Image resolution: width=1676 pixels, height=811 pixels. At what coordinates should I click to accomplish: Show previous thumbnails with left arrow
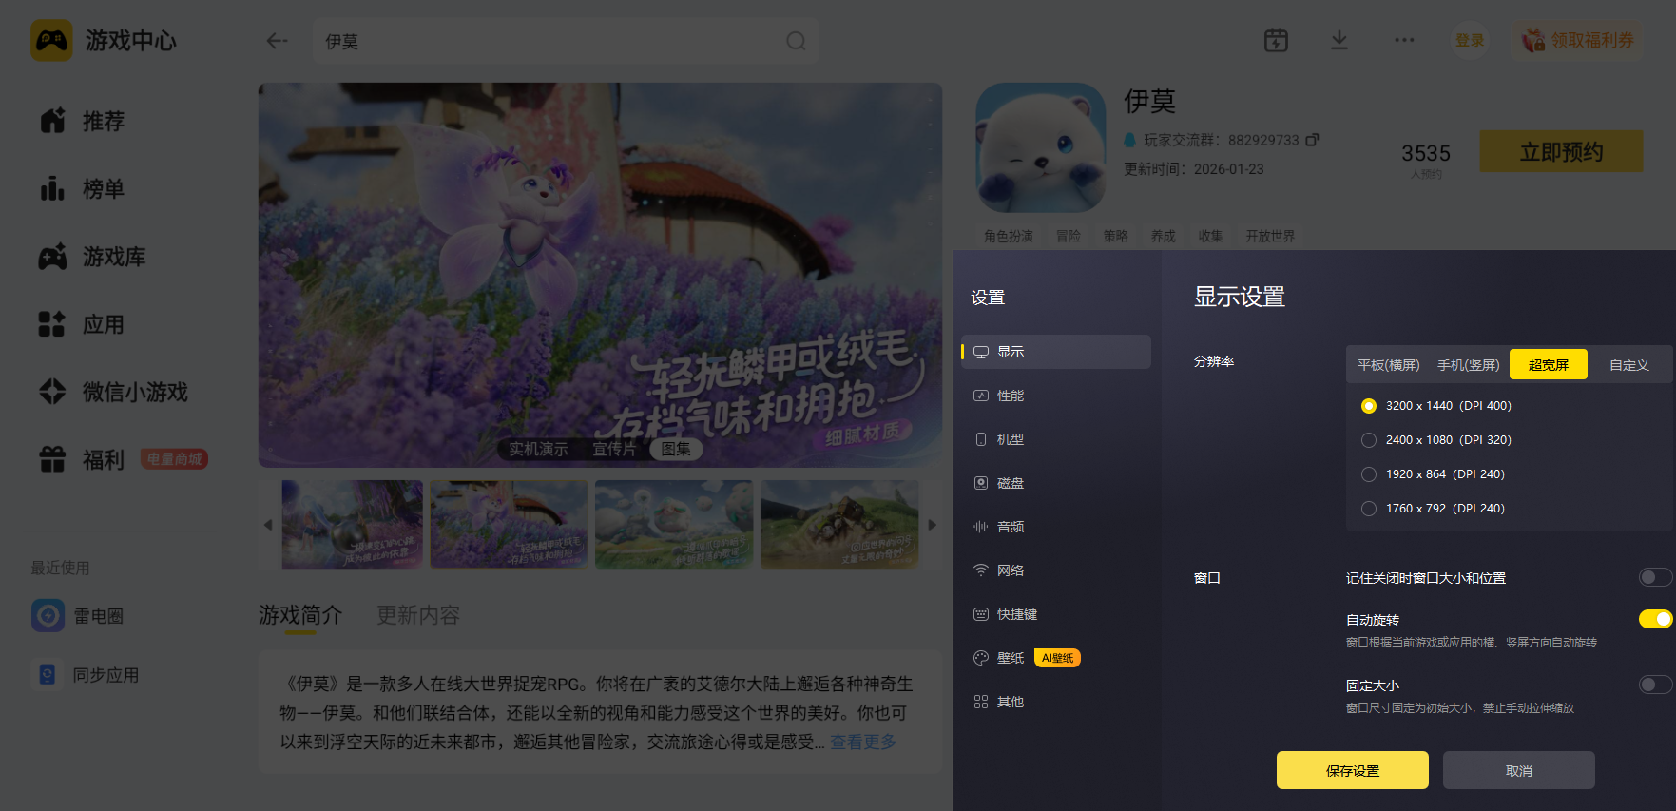coord(268,525)
